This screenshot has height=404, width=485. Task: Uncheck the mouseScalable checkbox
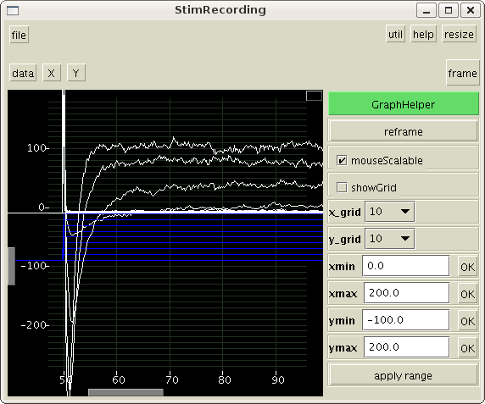[342, 160]
